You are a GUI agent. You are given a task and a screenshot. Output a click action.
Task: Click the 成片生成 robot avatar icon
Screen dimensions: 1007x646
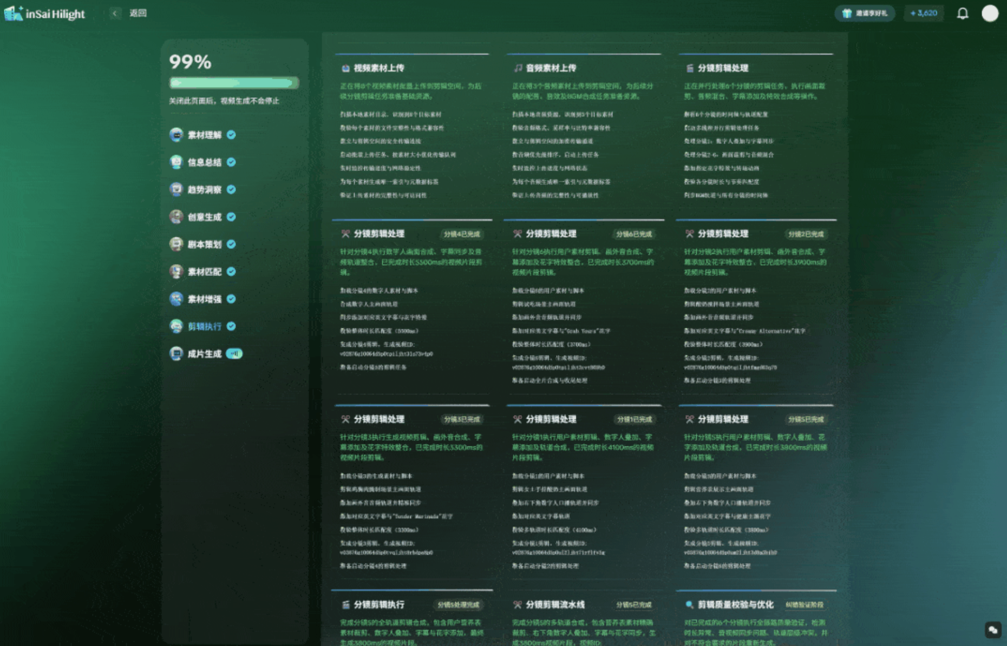[176, 354]
